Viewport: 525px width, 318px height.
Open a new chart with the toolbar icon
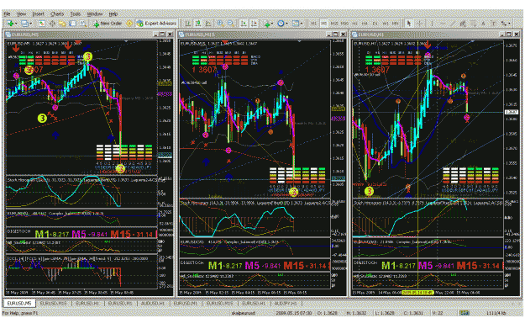click(10, 24)
